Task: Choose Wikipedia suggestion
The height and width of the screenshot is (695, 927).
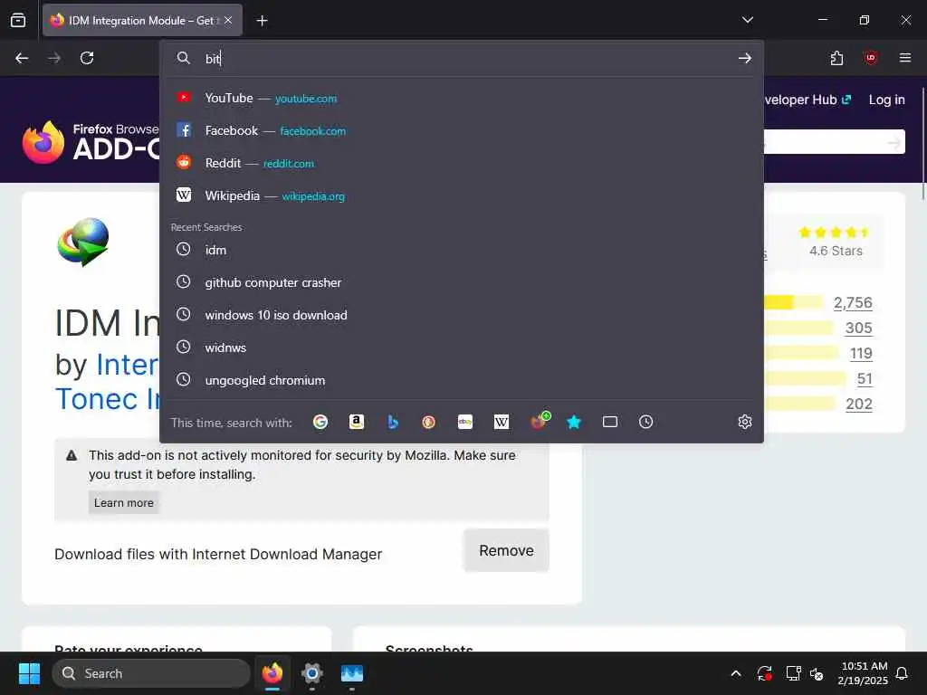Action: point(461,195)
